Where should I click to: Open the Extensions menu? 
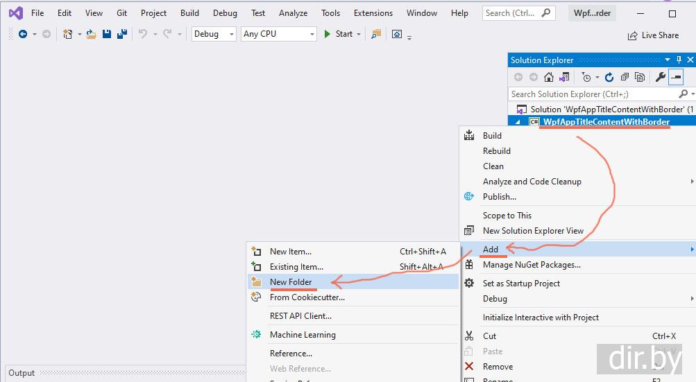(x=373, y=13)
